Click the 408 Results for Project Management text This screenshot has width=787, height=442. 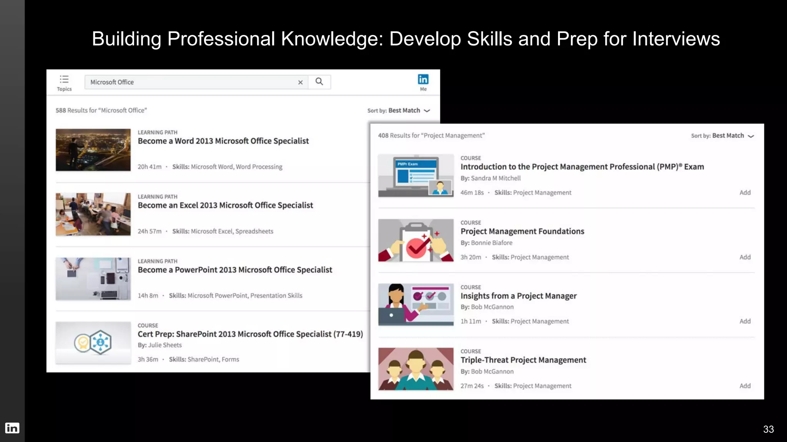point(431,136)
